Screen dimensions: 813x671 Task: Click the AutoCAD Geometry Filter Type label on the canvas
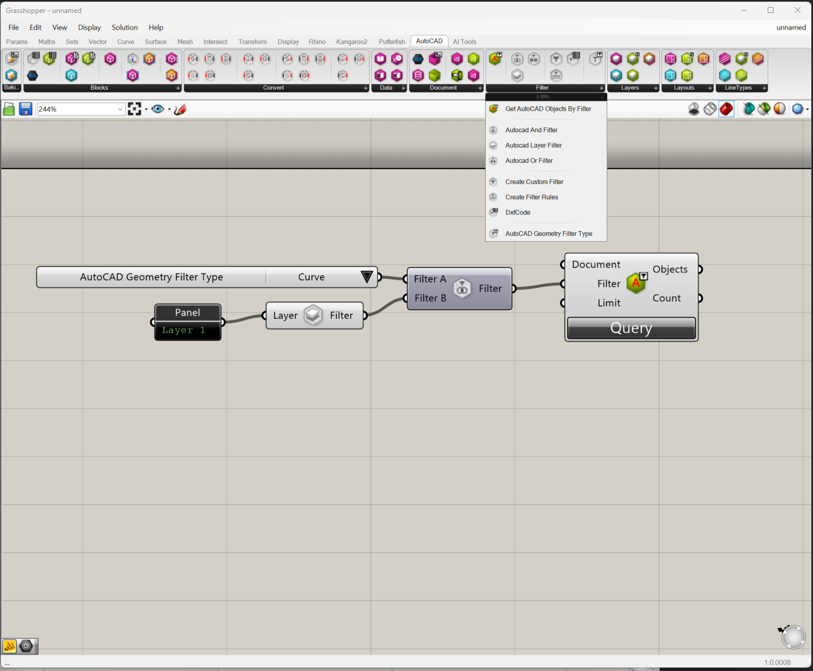[152, 277]
